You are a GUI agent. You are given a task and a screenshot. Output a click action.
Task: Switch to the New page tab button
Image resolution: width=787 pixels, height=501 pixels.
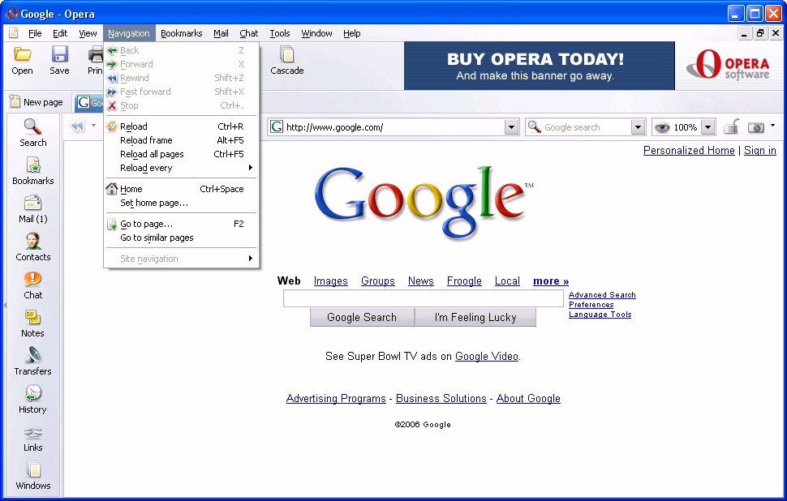(37, 102)
